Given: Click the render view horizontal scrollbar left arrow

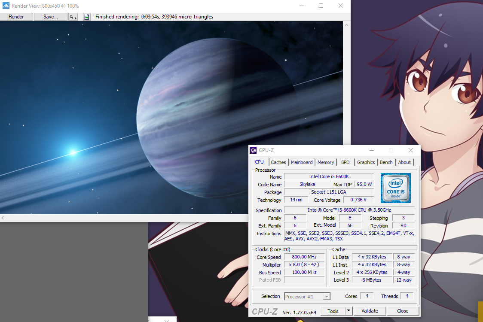Looking at the screenshot, I should coord(3,218).
